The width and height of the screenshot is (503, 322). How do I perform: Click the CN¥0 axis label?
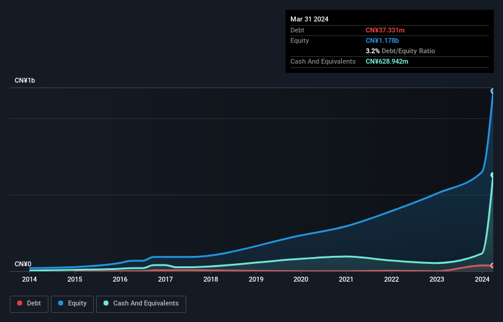[23, 264]
